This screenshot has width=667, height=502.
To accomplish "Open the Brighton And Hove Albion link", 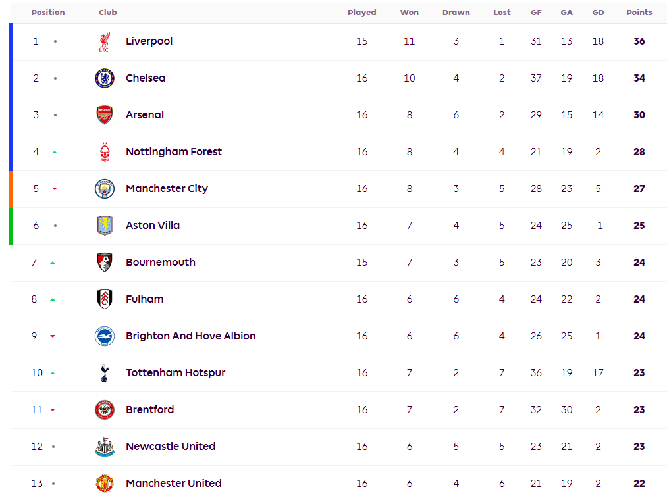I will (190, 336).
